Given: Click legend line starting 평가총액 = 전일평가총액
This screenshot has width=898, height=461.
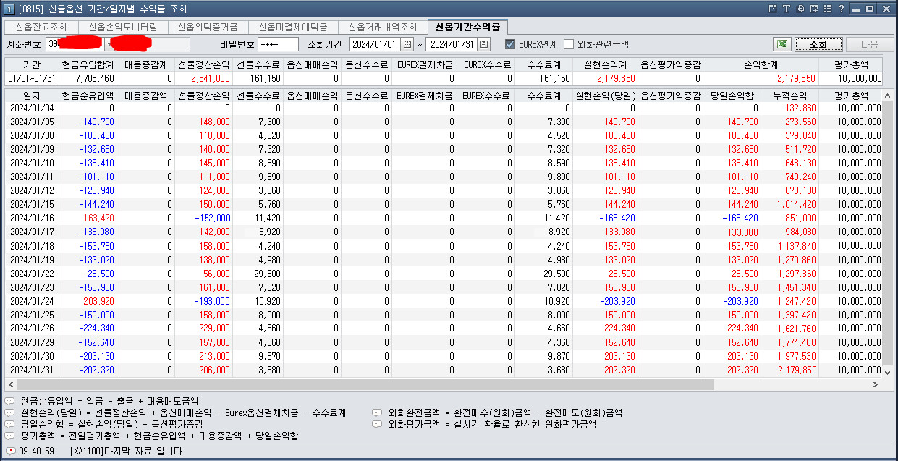Looking at the screenshot, I should (x=159, y=436).
